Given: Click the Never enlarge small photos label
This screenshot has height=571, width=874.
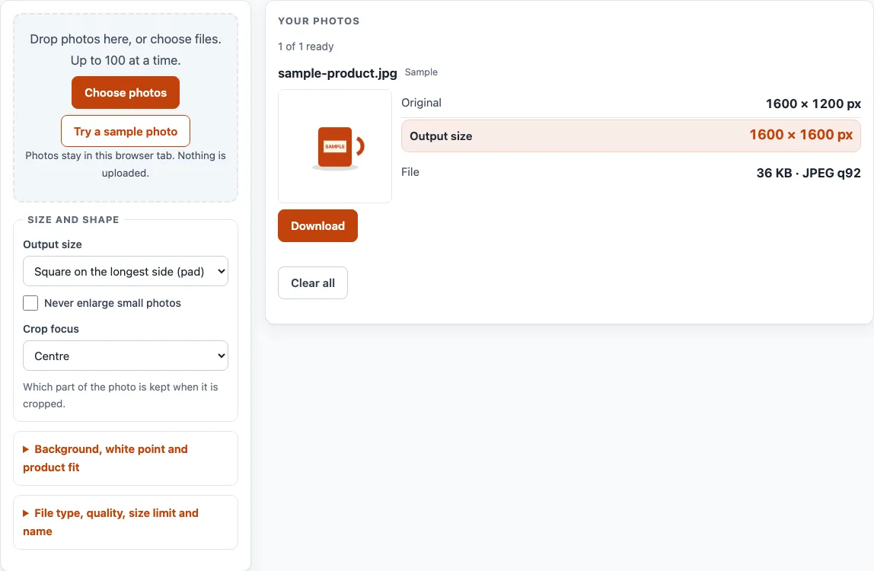Looking at the screenshot, I should click(113, 303).
